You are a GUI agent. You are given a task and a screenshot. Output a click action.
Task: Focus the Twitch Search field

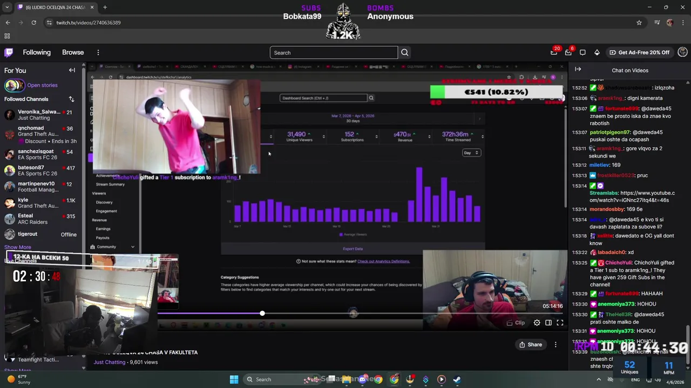(334, 52)
